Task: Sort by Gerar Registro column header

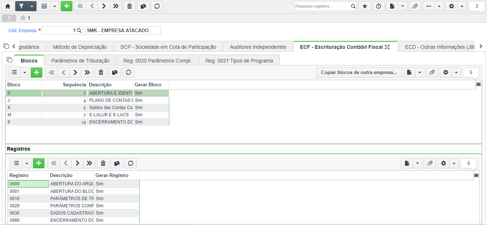Action: 117,175
